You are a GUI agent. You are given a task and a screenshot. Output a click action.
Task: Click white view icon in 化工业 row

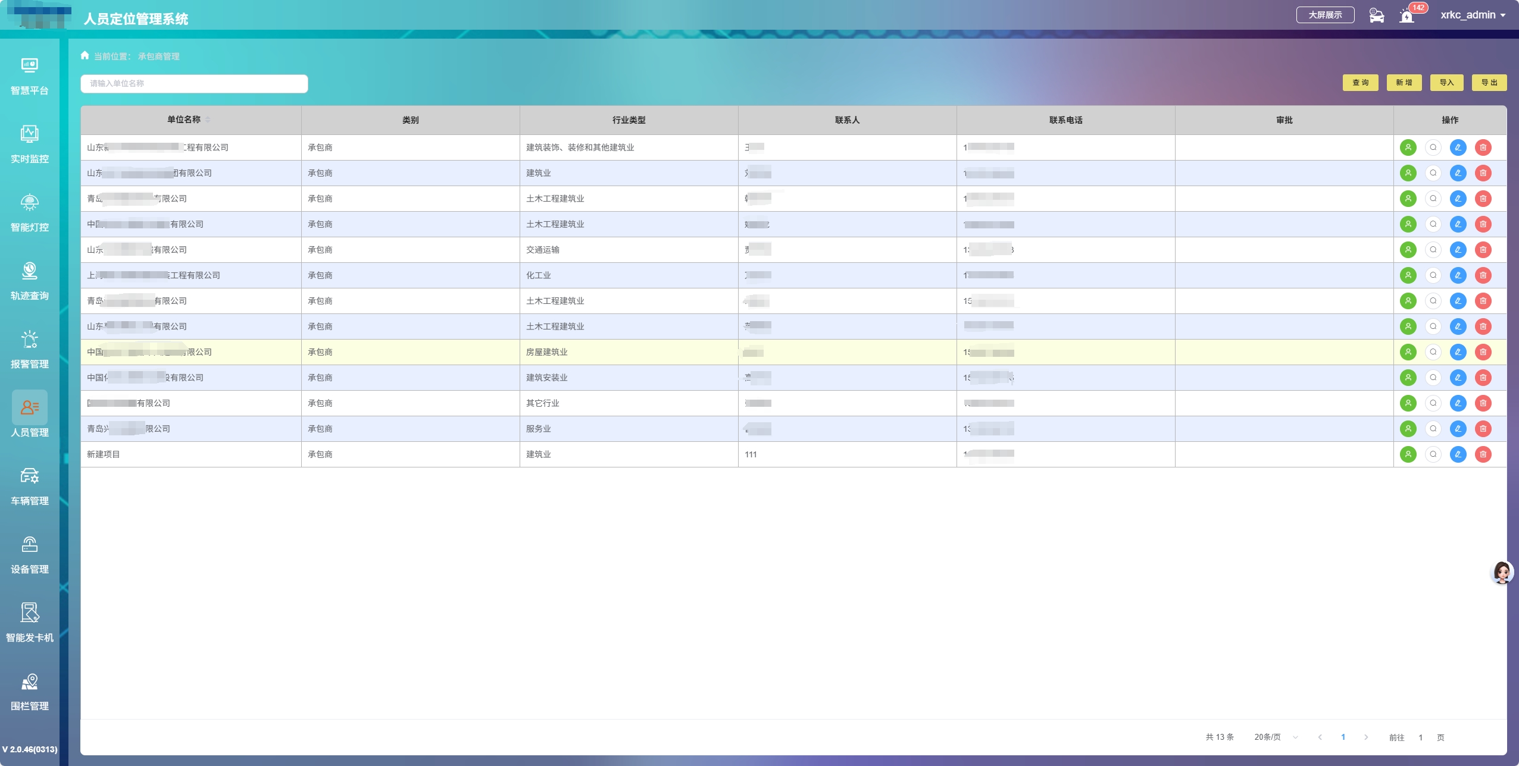[x=1433, y=275]
